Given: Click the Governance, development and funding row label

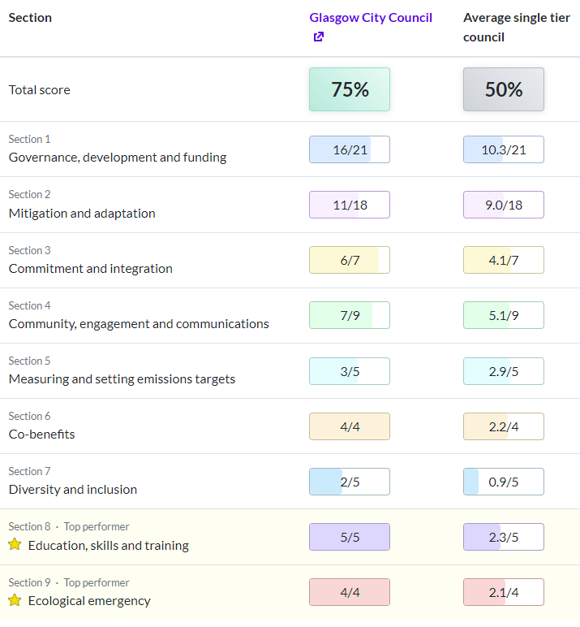Looking at the screenshot, I should click(x=118, y=158).
